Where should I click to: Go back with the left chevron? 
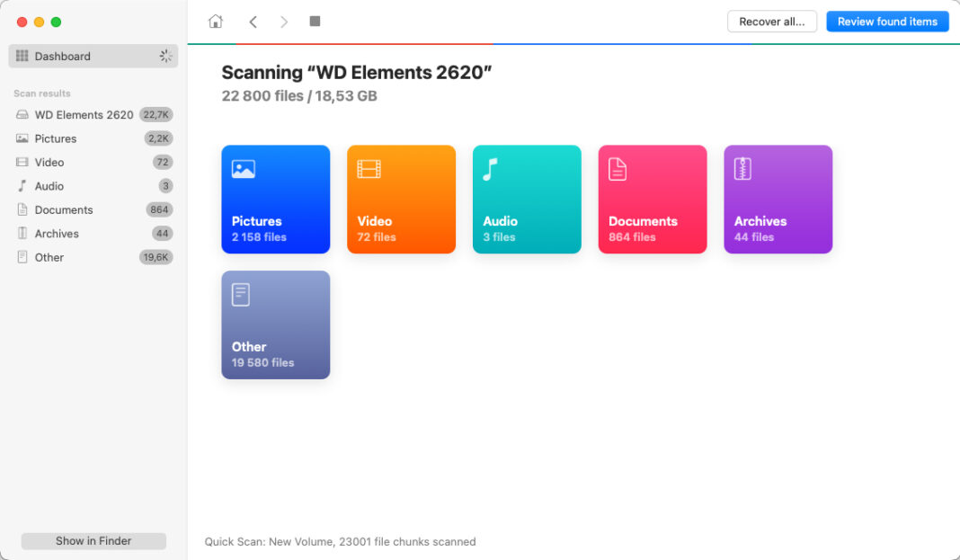[x=253, y=22]
